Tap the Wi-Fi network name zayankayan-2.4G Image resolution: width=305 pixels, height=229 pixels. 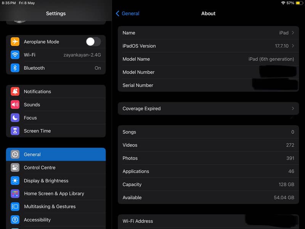point(82,55)
